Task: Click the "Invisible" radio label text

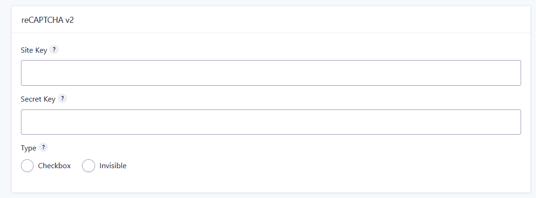Action: [x=113, y=166]
